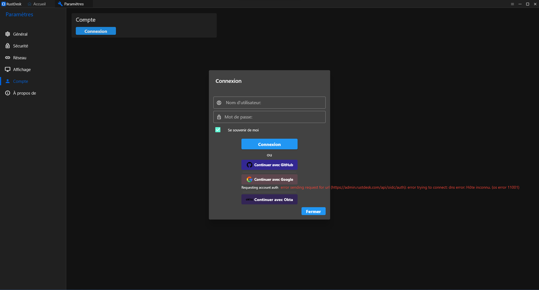Continue with Okta label
The height and width of the screenshot is (290, 539).
(x=273, y=200)
